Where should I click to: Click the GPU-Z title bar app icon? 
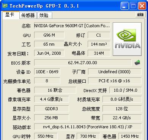(5, 6)
